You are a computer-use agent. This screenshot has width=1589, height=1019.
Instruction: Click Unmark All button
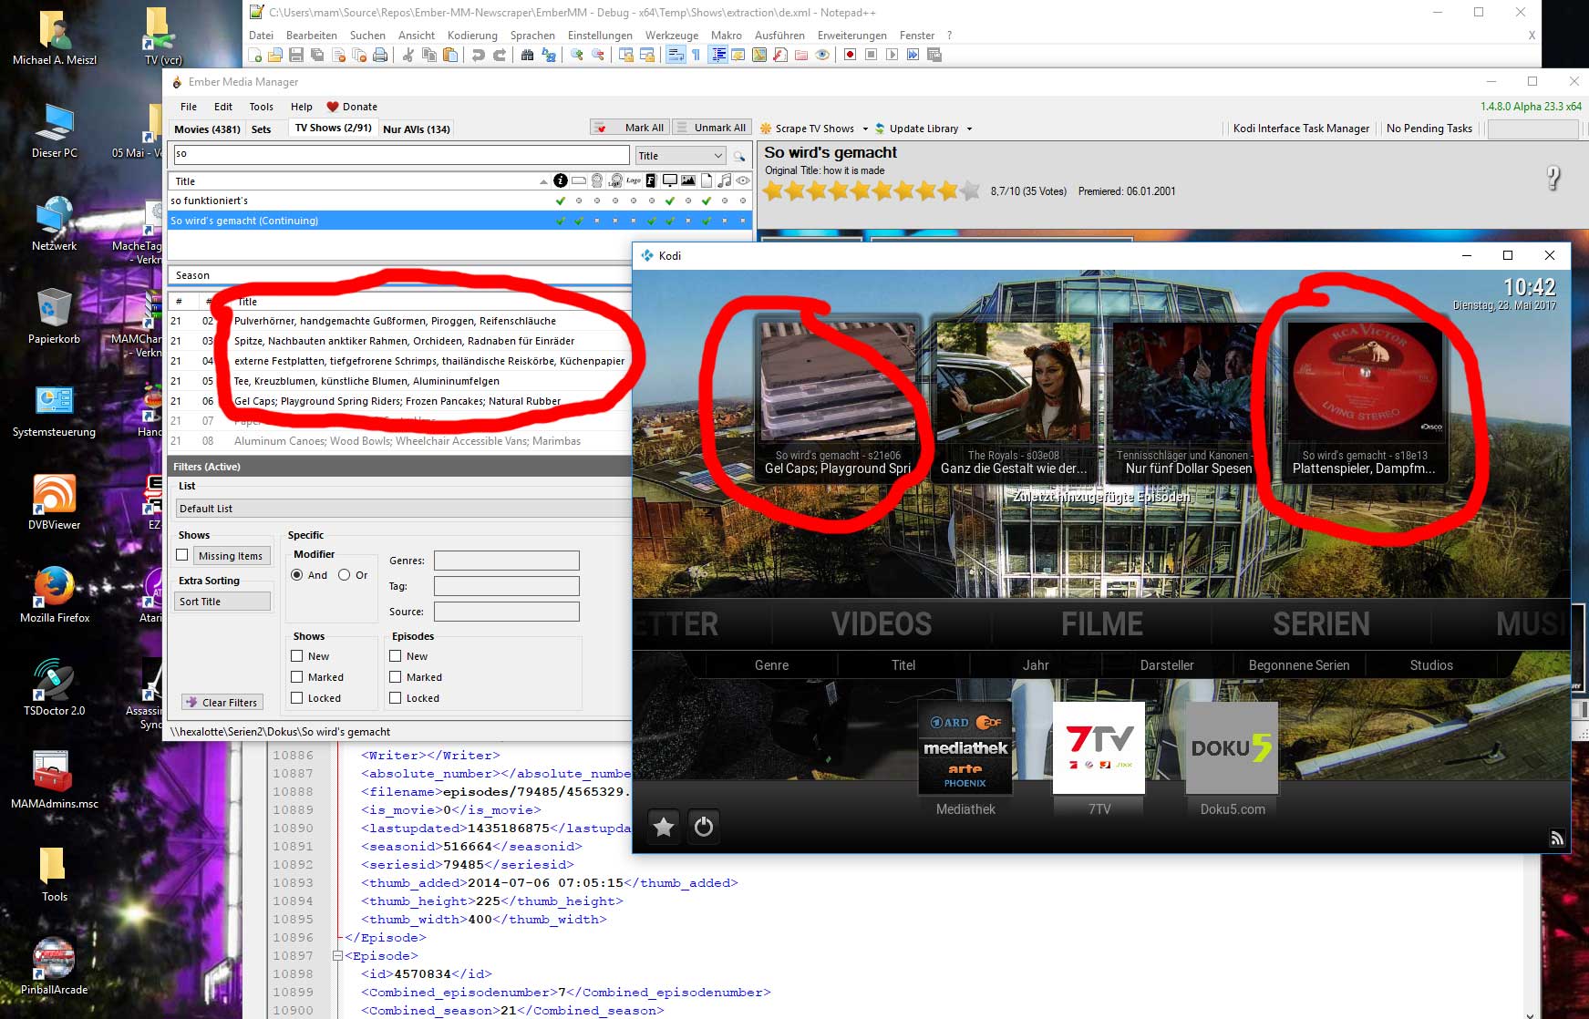click(x=712, y=128)
